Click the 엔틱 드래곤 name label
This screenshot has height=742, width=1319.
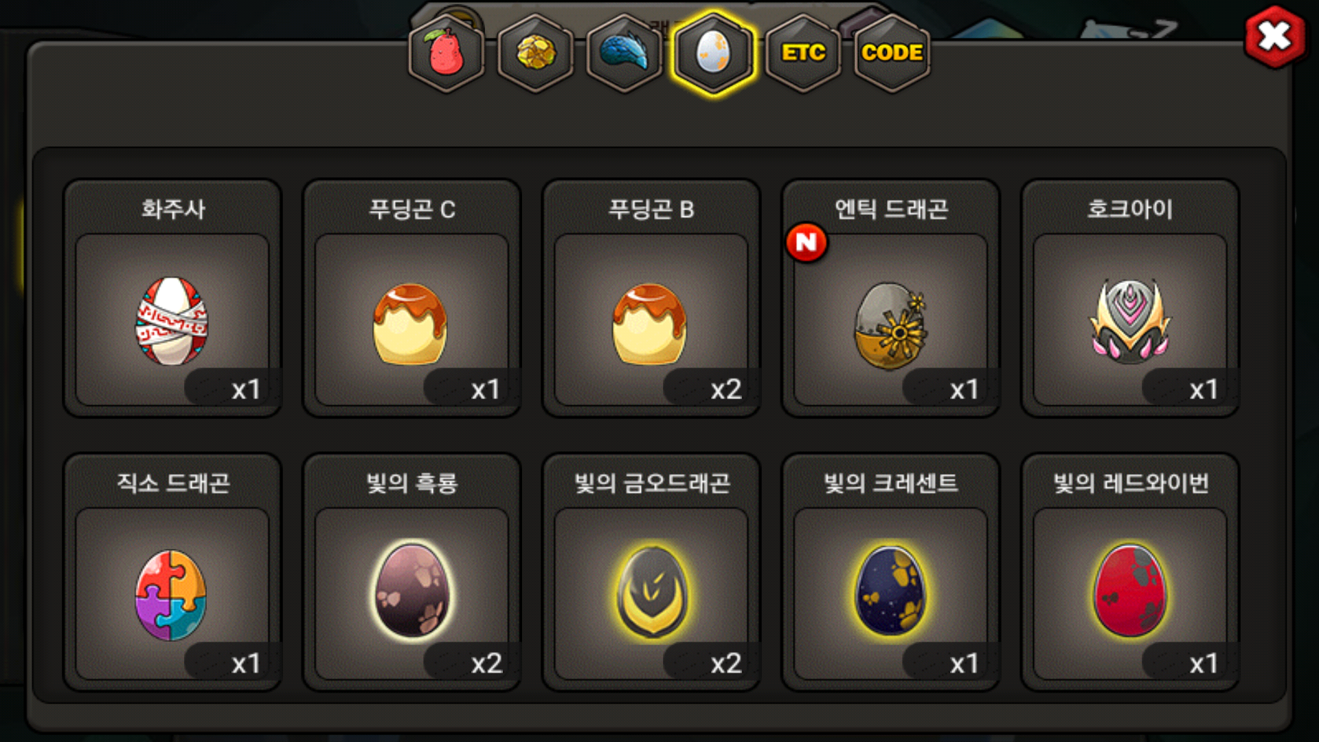click(891, 209)
